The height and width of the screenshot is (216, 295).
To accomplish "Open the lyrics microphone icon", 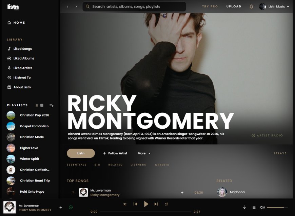I will (x=244, y=207).
